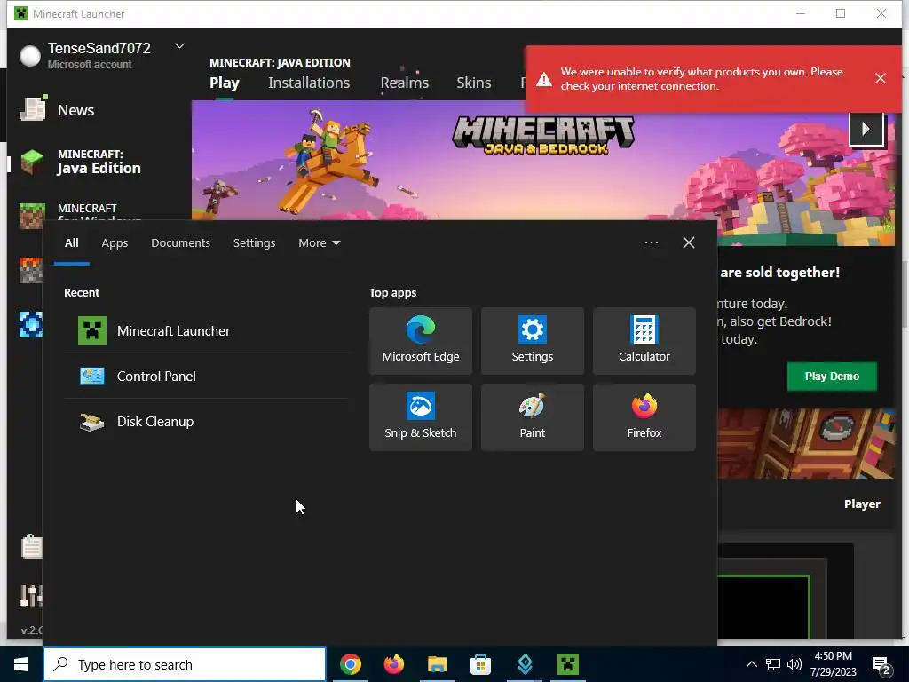Image resolution: width=909 pixels, height=682 pixels.
Task: Open Disk Cleanup from Recent list
Action: [x=206, y=421]
